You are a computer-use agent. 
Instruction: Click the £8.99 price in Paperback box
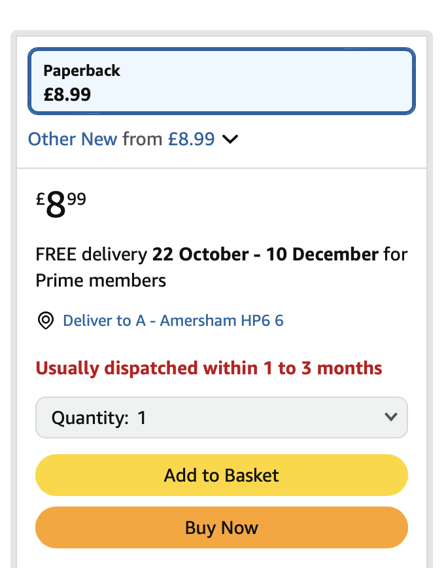click(67, 94)
